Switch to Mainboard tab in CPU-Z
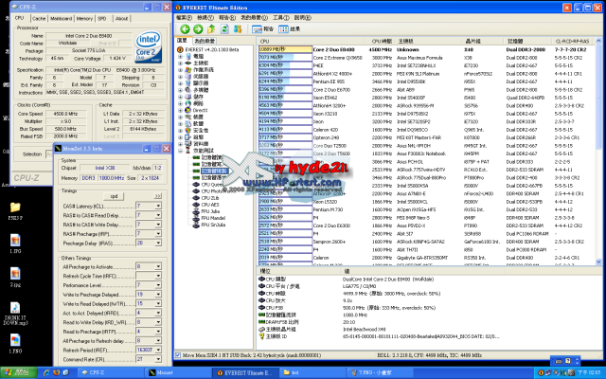The image size is (606, 379). point(61,18)
